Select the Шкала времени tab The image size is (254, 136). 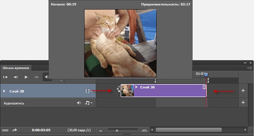coord(16,68)
